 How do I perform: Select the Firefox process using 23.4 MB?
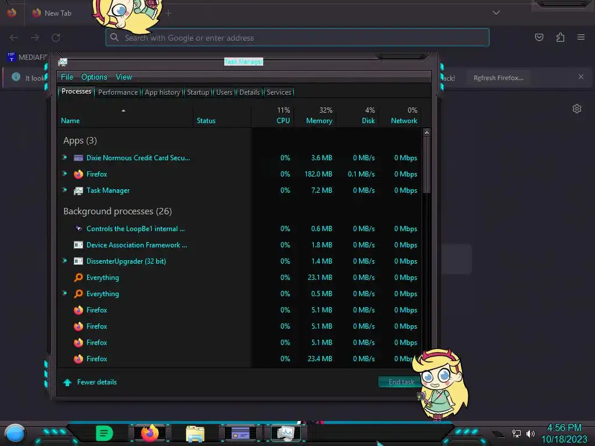click(240, 358)
